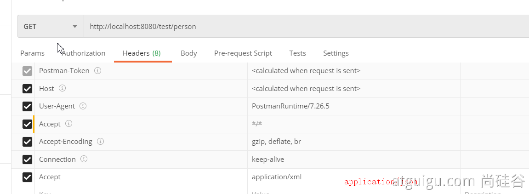
Task: Click info icon next to Connection header
Action: coord(84,159)
